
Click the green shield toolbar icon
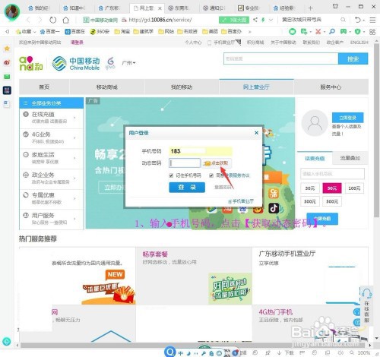pos(357,32)
